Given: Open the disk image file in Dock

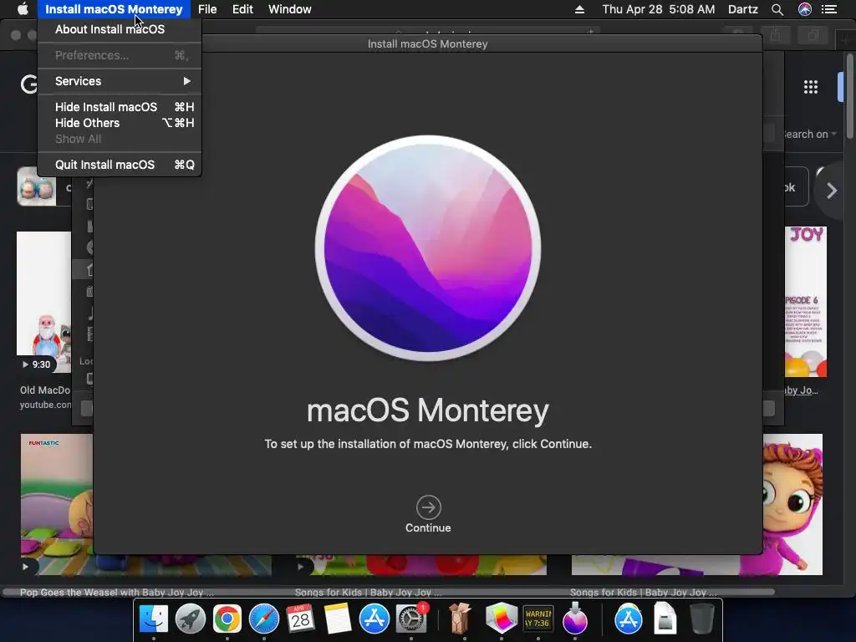Looking at the screenshot, I should [665, 619].
